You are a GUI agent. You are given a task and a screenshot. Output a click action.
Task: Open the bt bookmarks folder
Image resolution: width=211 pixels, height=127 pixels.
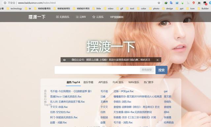[28, 9]
